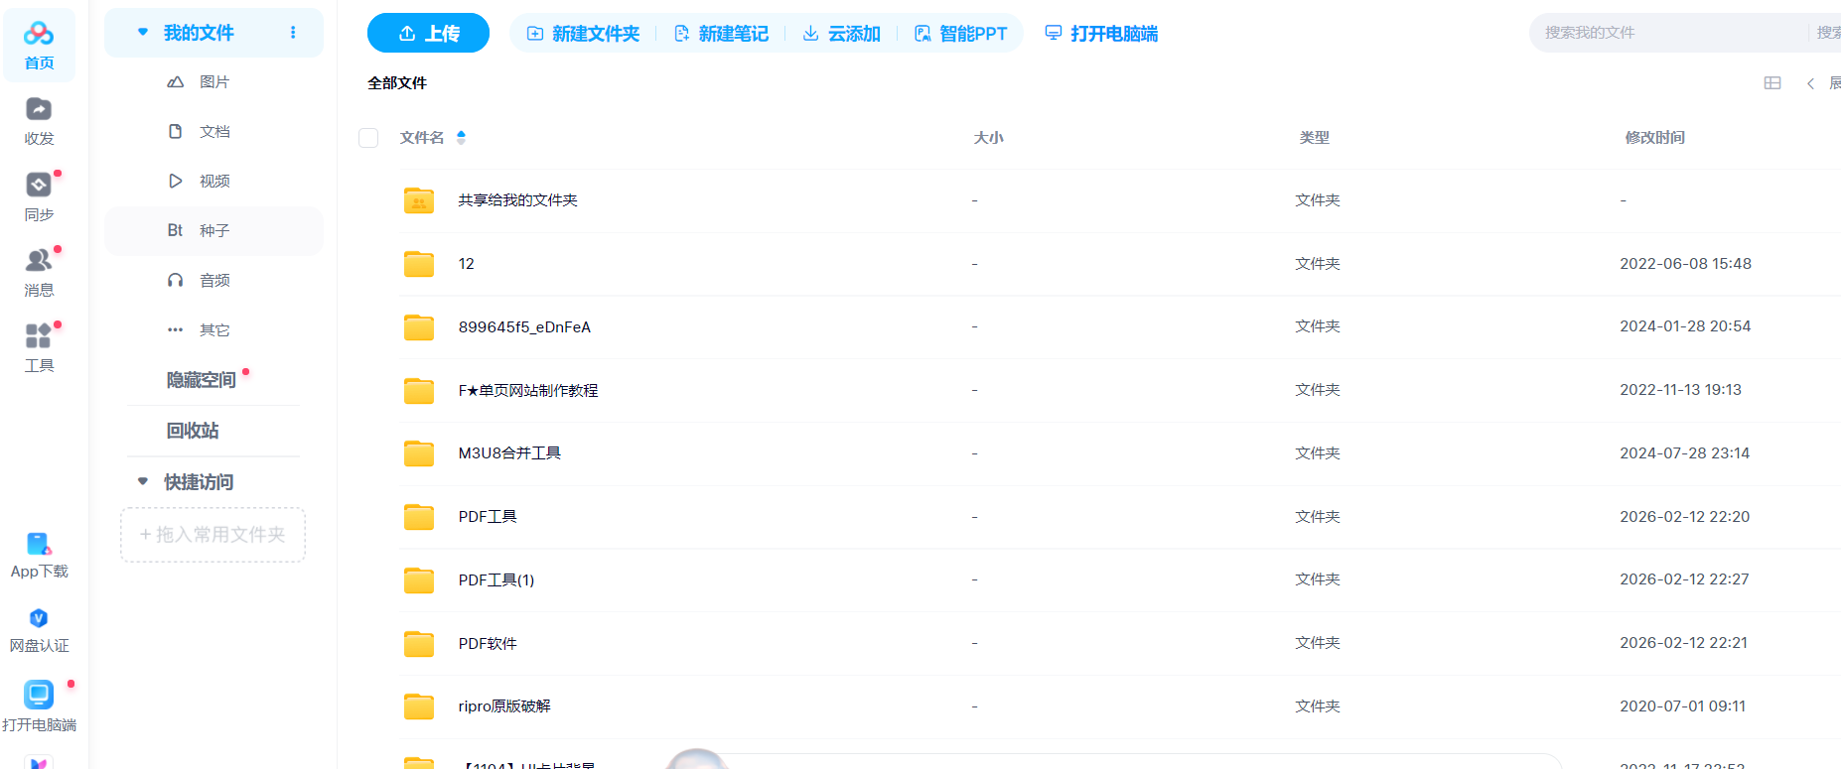The width and height of the screenshot is (1841, 769).
Task: Click the App下载 icon
Action: [39, 544]
